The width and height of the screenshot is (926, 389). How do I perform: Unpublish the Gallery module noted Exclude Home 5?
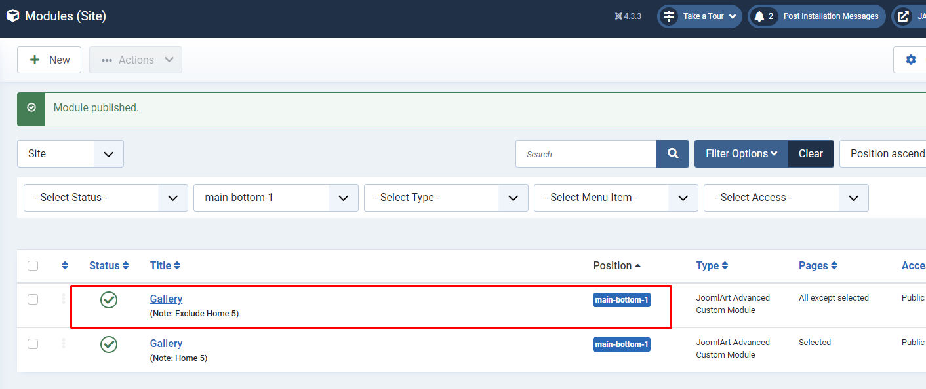coord(109,300)
